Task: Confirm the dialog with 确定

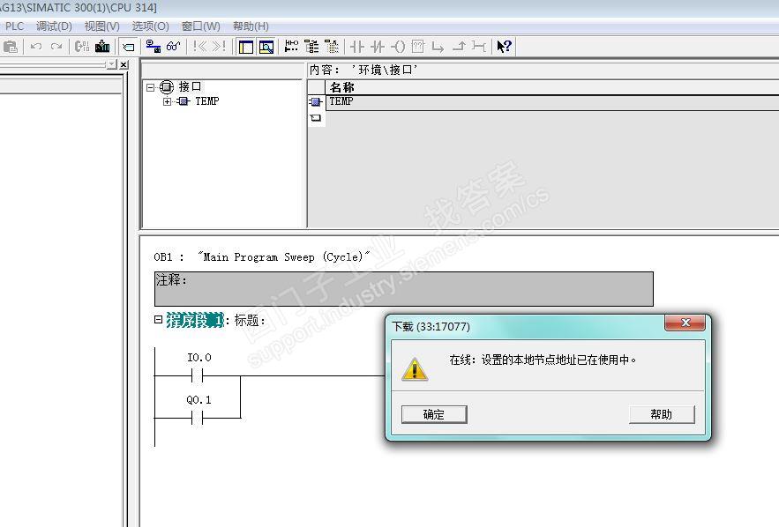Action: pos(434,414)
